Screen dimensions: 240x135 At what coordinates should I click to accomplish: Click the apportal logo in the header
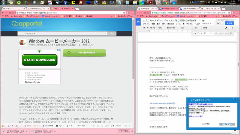click(27, 24)
